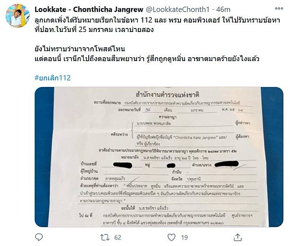Click display name Lookkate - Chonthicha Jangrew

coord(89,9)
